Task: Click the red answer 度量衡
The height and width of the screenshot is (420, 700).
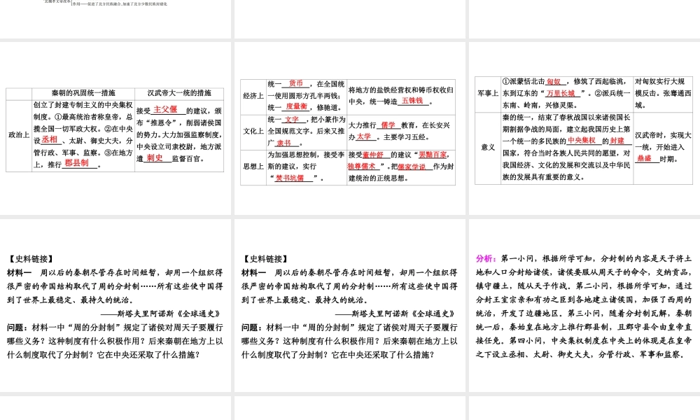Action: (x=296, y=106)
